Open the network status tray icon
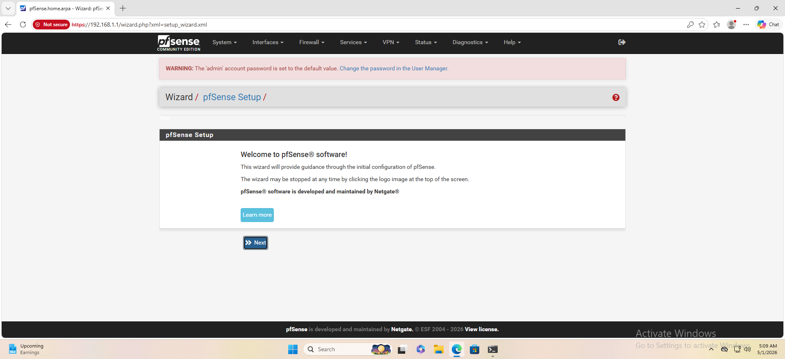The image size is (785, 359). tap(737, 349)
